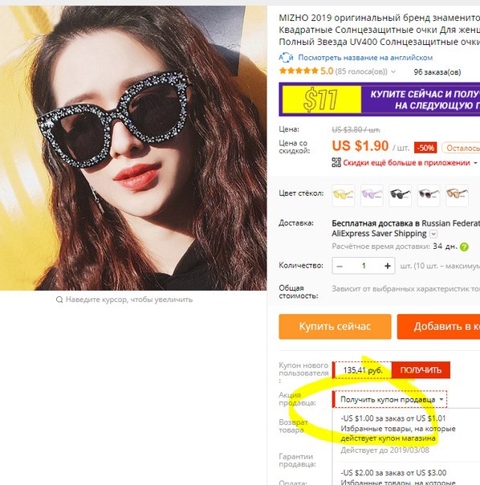The height and width of the screenshot is (485, 480).
Task: Select the yellow lens color option
Action: point(343,195)
